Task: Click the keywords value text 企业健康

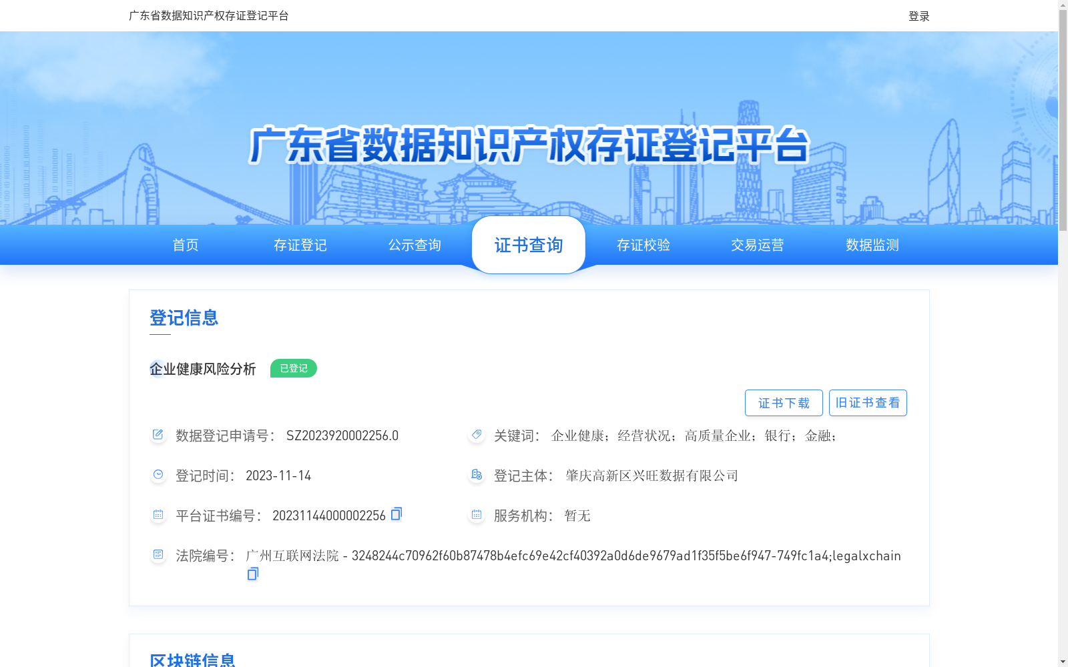Action: click(x=578, y=436)
